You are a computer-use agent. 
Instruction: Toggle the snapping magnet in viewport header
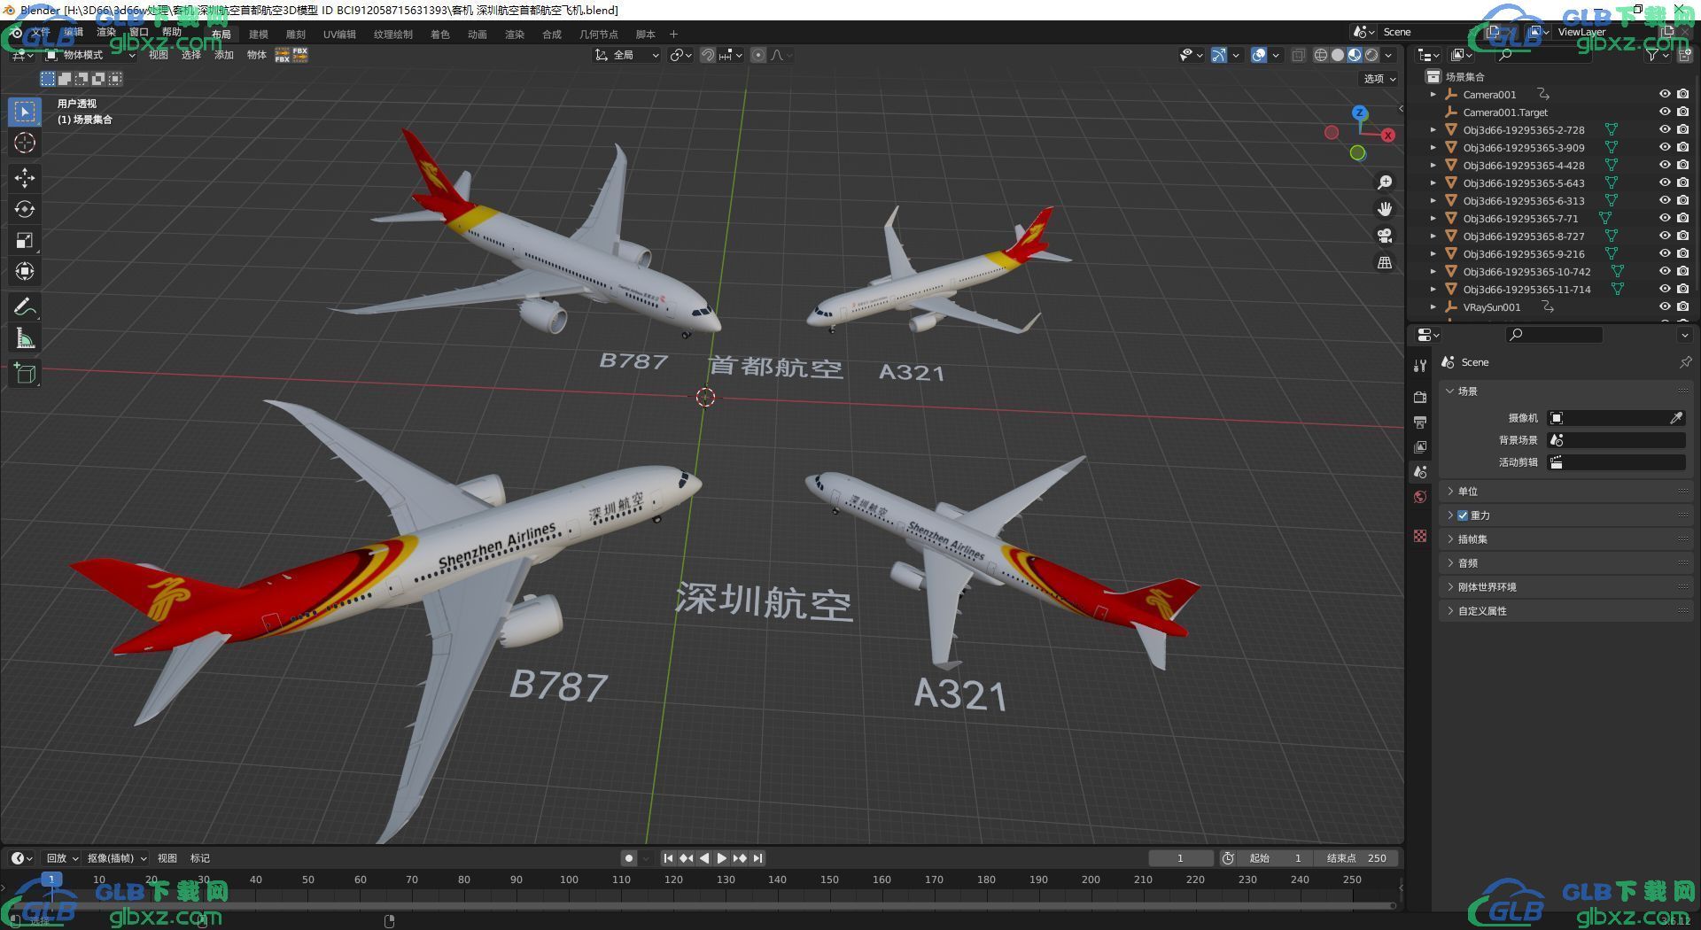click(x=708, y=55)
